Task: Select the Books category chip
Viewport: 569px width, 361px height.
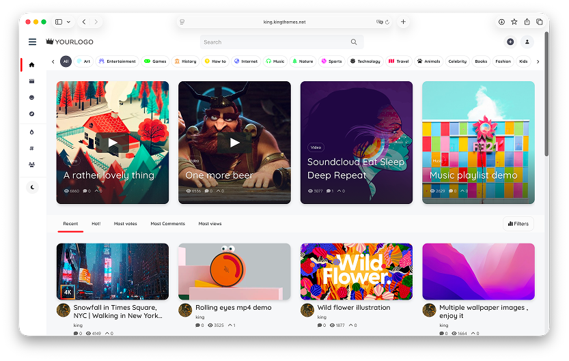Action: [481, 61]
